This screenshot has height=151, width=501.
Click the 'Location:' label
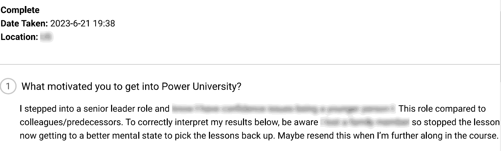click(x=20, y=37)
